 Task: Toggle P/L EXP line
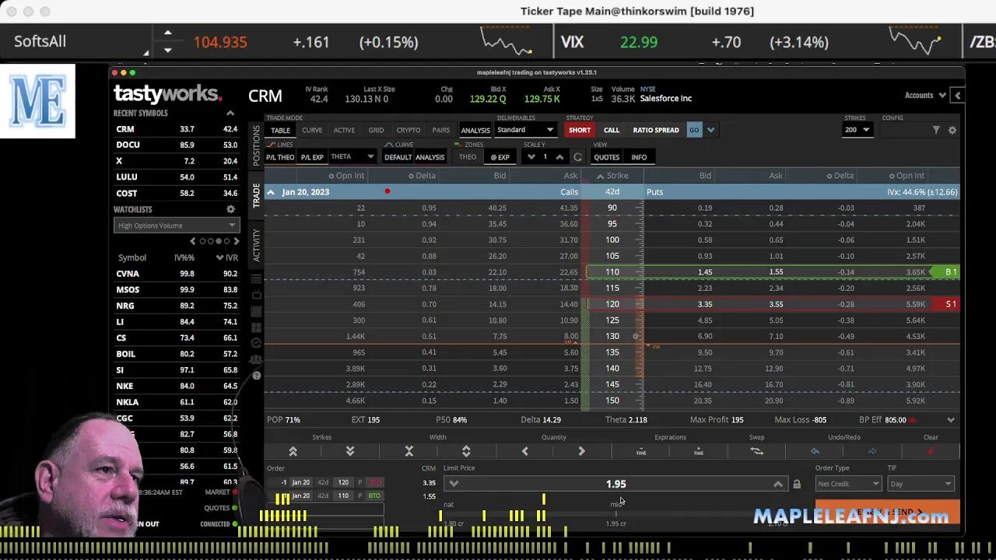point(312,157)
